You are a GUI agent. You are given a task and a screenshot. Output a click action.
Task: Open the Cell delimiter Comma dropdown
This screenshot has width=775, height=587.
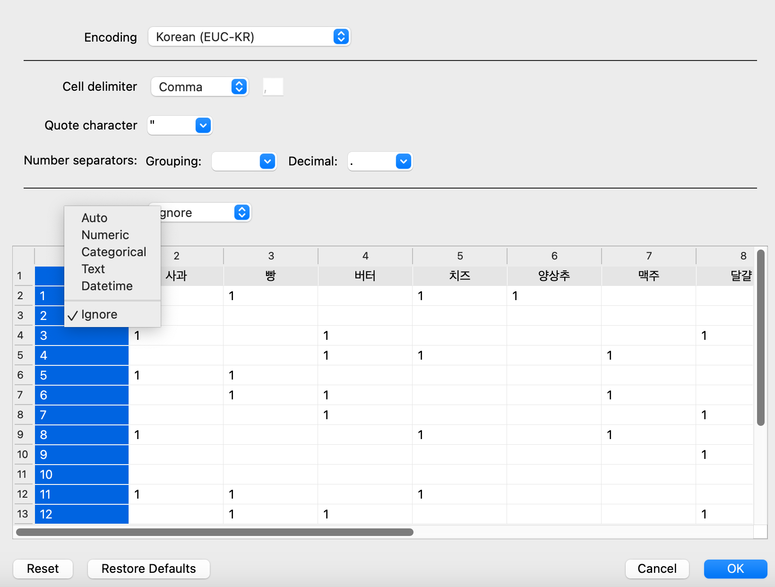coord(199,87)
